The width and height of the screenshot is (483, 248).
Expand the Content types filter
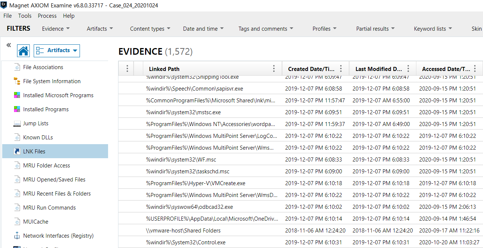[150, 29]
